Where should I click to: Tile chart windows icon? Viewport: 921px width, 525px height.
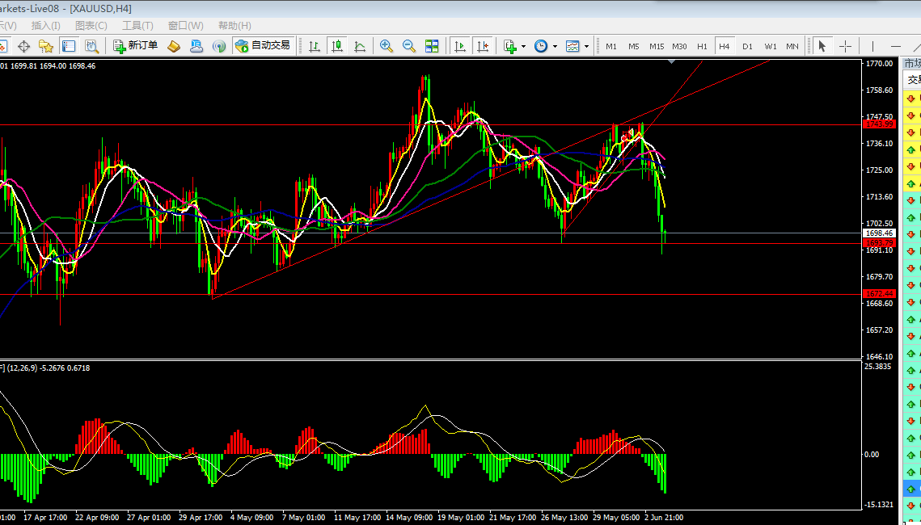point(432,46)
